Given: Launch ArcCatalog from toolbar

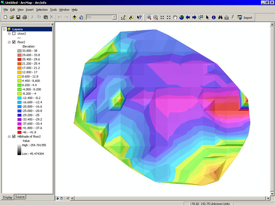Looking at the screenshot, I should coord(131,17).
